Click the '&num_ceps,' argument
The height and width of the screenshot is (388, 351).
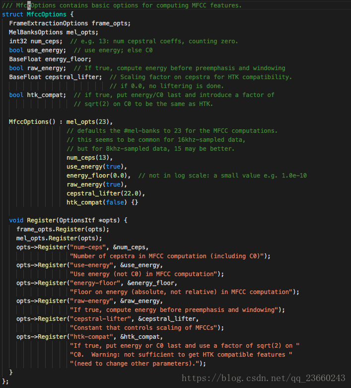click(131, 247)
